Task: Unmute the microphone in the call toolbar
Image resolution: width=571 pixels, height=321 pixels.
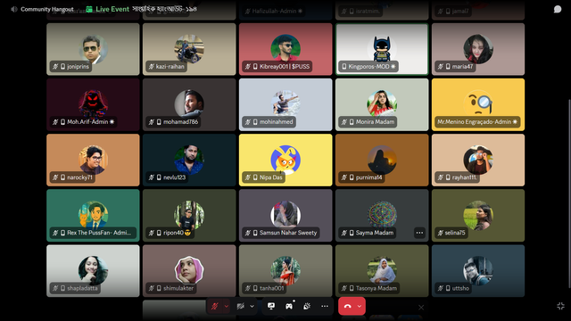Action: click(215, 306)
